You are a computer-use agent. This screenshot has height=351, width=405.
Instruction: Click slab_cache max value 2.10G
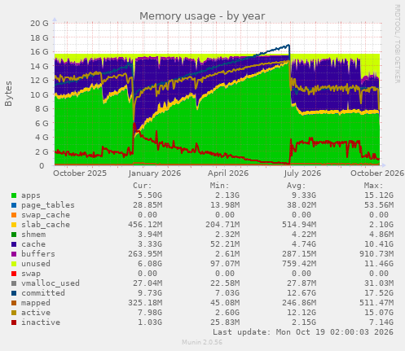tap(381, 225)
